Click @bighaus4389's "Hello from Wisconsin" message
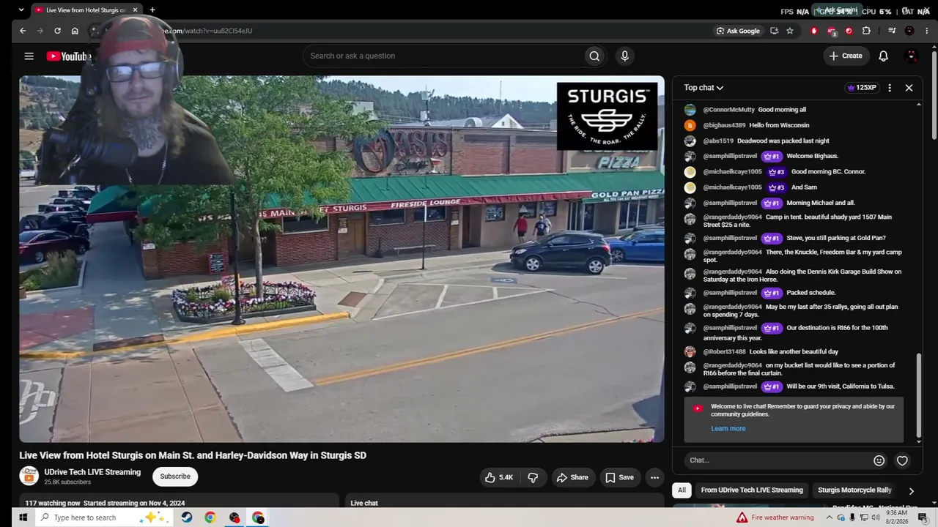 [779, 125]
